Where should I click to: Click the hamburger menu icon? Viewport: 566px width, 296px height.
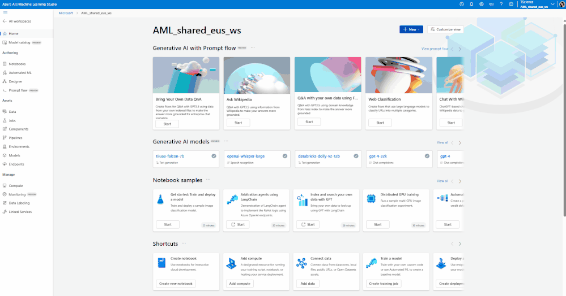click(5, 12)
